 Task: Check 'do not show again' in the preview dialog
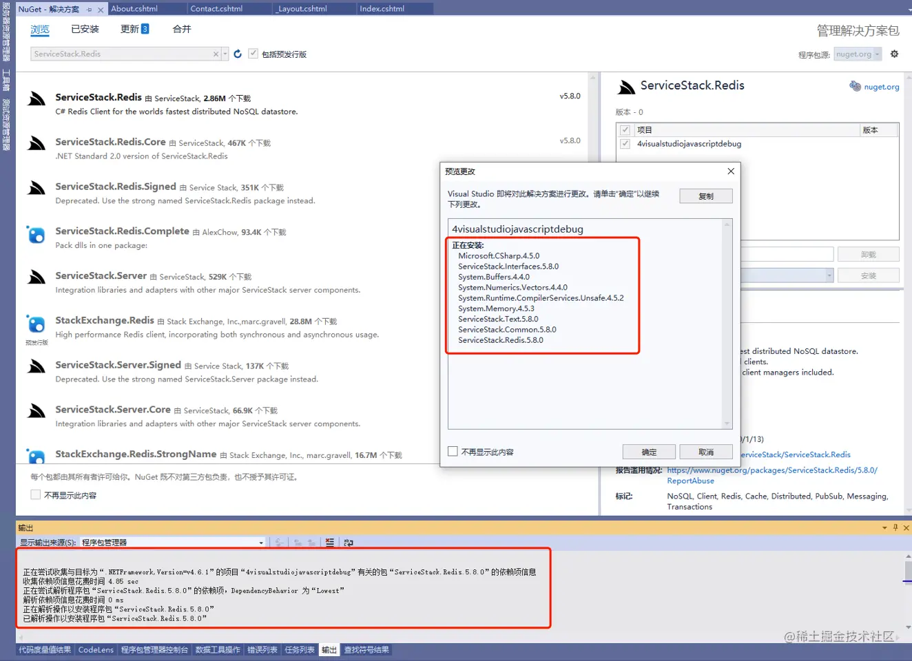(x=453, y=452)
